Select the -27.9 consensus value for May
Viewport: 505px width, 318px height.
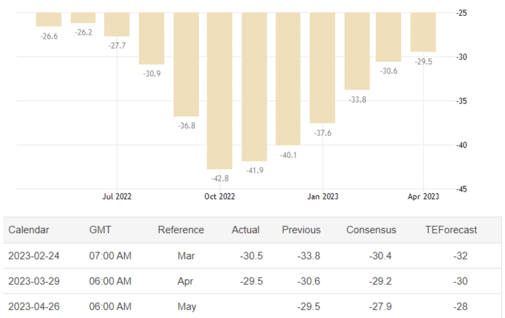(380, 306)
